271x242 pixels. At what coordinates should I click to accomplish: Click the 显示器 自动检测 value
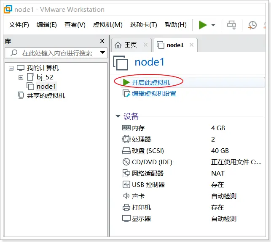[224, 219]
